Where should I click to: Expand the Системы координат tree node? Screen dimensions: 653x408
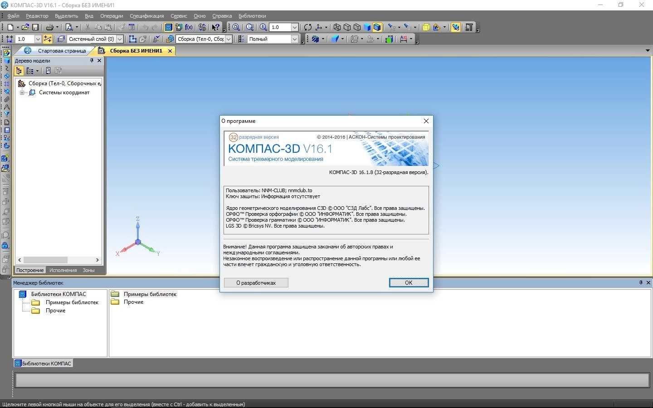[x=22, y=92]
